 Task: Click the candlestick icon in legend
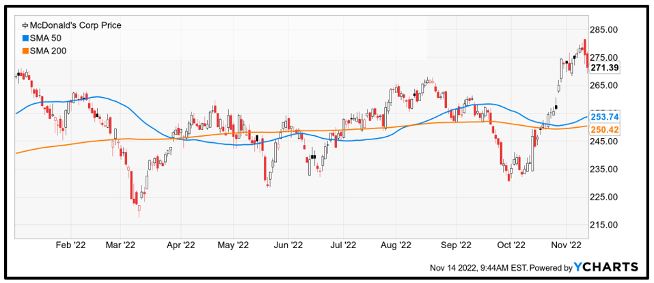coord(25,25)
